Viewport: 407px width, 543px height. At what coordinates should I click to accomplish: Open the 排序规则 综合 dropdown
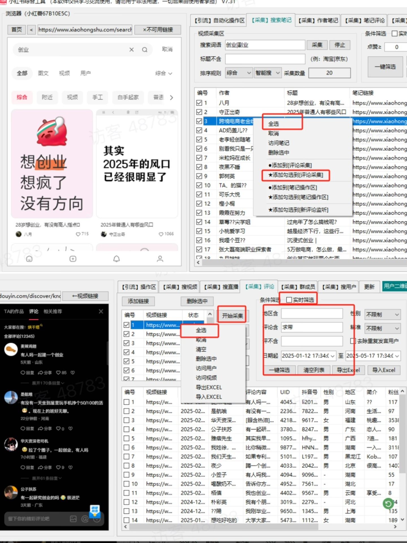coord(239,73)
